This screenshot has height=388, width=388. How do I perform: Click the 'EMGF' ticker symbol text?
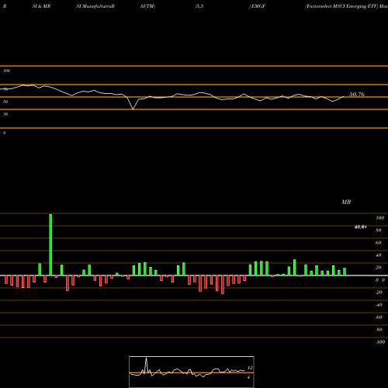coord(258,6)
